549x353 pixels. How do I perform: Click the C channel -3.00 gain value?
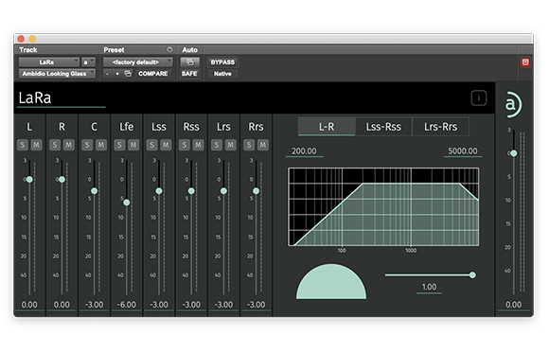click(x=95, y=305)
